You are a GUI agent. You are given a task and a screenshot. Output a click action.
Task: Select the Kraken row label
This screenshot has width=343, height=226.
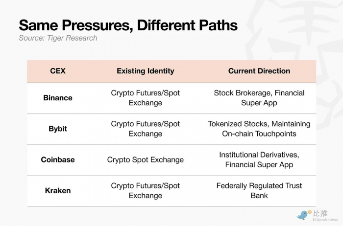(58, 191)
